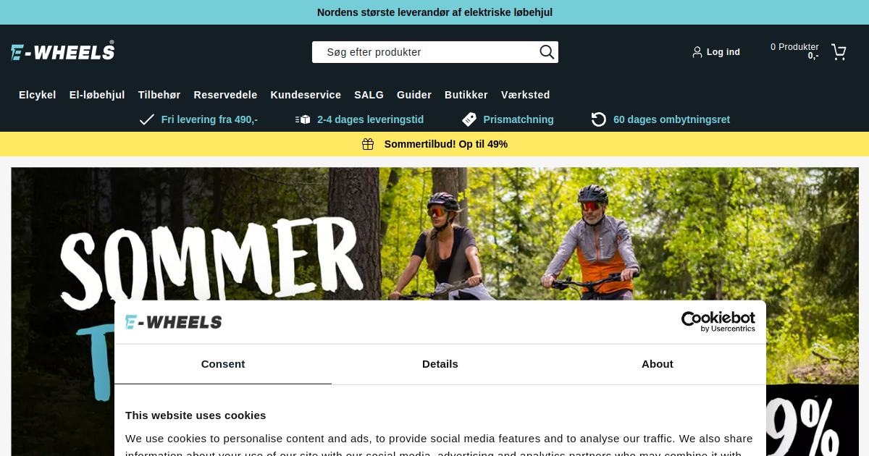The width and height of the screenshot is (869, 456).
Task: Switch to the About tab
Action: point(658,364)
